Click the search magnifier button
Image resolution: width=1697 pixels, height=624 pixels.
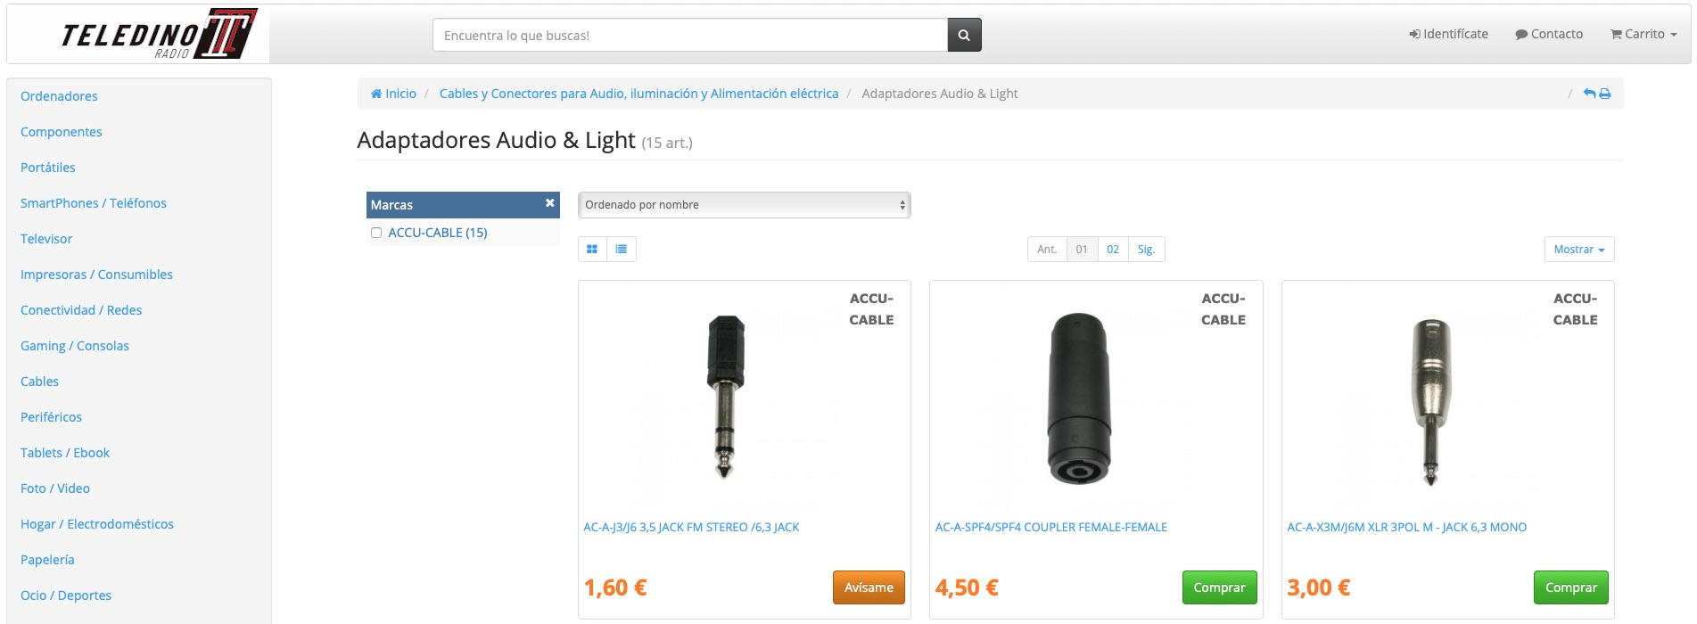click(964, 36)
